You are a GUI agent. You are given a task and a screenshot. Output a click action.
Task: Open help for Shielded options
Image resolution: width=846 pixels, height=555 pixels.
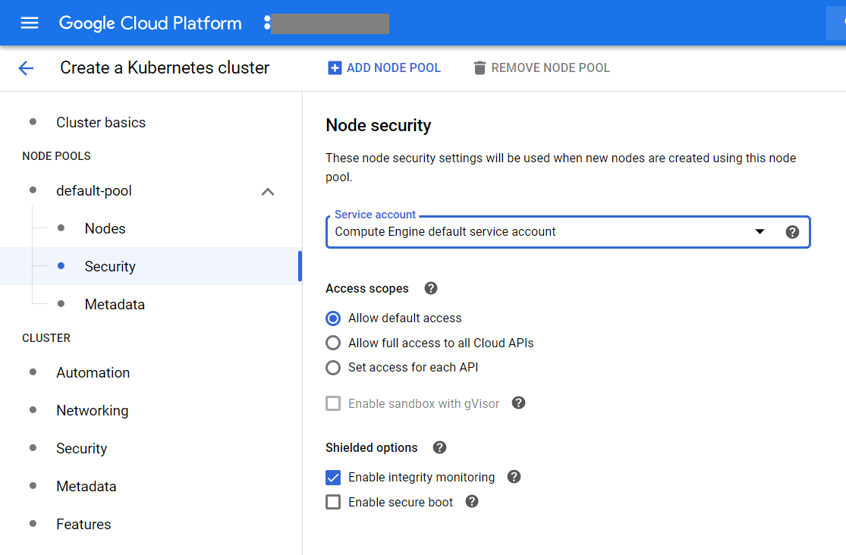(x=440, y=447)
